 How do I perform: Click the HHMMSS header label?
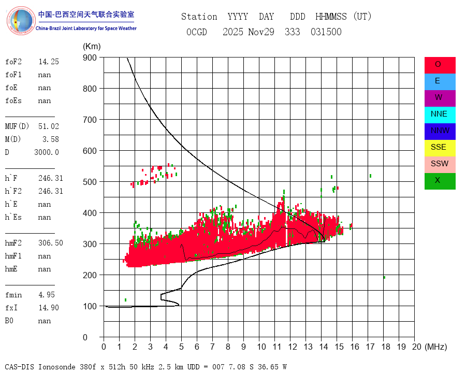[x=331, y=17]
